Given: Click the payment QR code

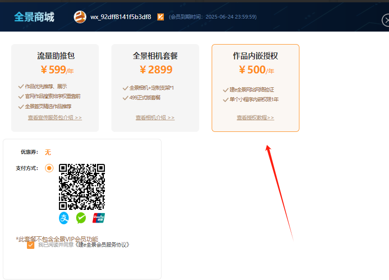Looking at the screenshot, I should tap(82, 187).
